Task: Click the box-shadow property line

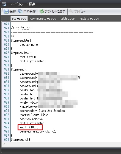Action: click(42, 111)
